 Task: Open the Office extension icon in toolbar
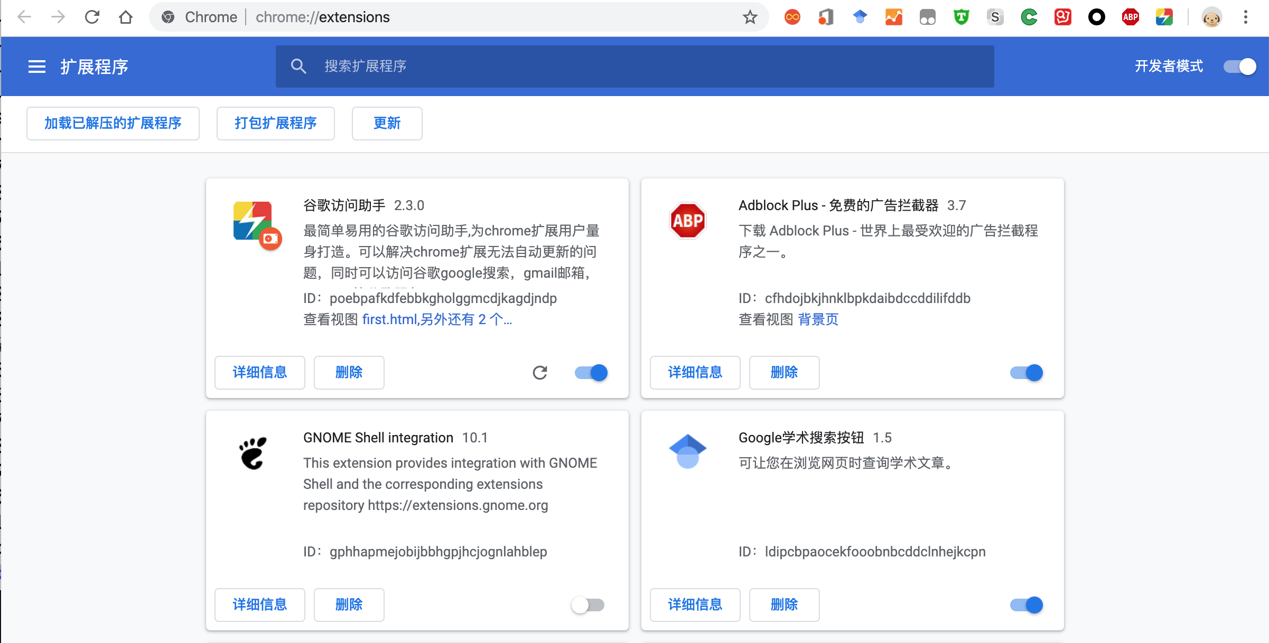pos(826,17)
